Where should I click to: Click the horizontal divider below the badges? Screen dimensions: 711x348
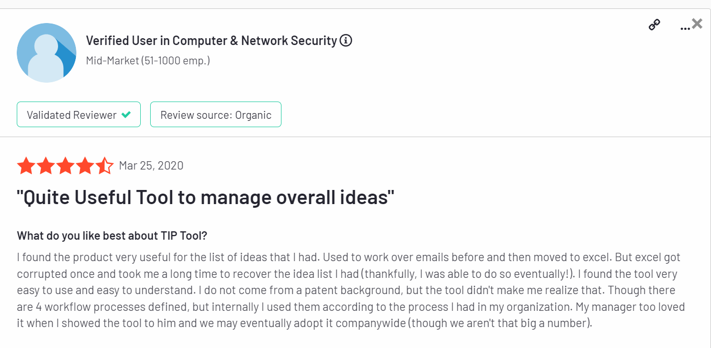355,137
